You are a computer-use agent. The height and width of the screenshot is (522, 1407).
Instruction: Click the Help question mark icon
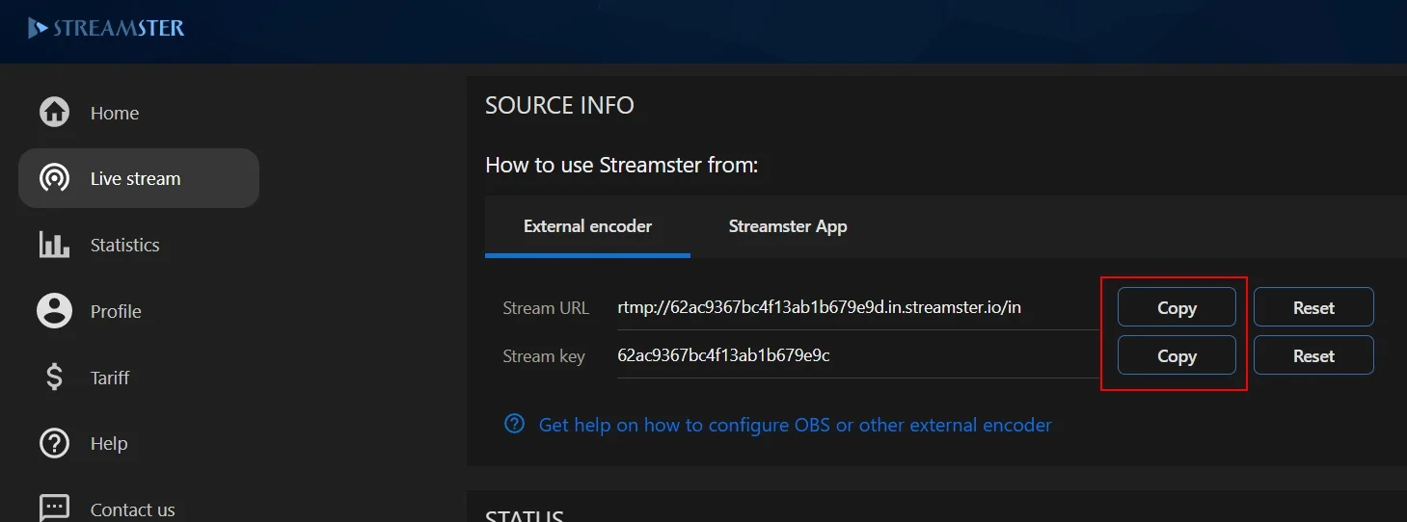(x=54, y=443)
